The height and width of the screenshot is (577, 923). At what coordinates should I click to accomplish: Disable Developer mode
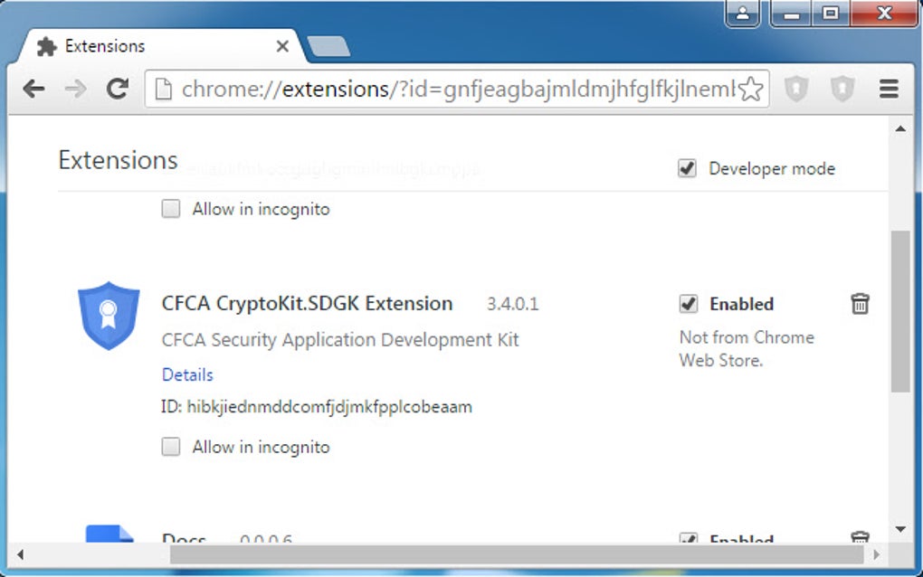687,168
